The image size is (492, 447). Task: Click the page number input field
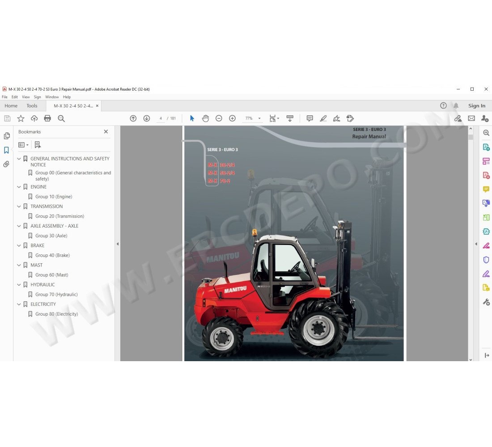160,118
